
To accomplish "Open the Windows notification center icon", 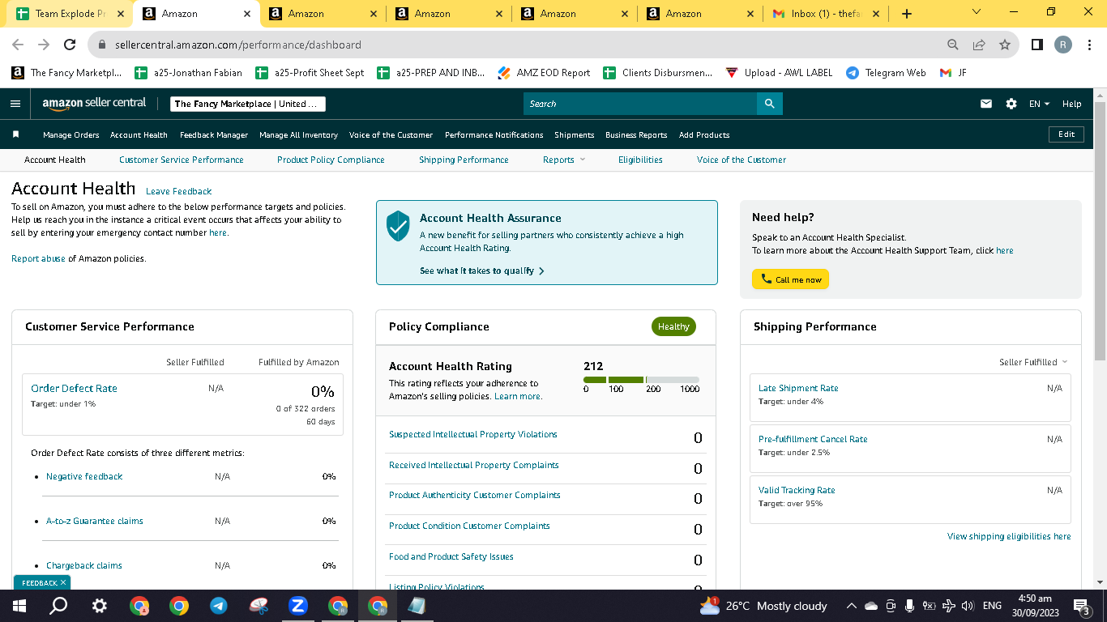I will (x=1081, y=606).
